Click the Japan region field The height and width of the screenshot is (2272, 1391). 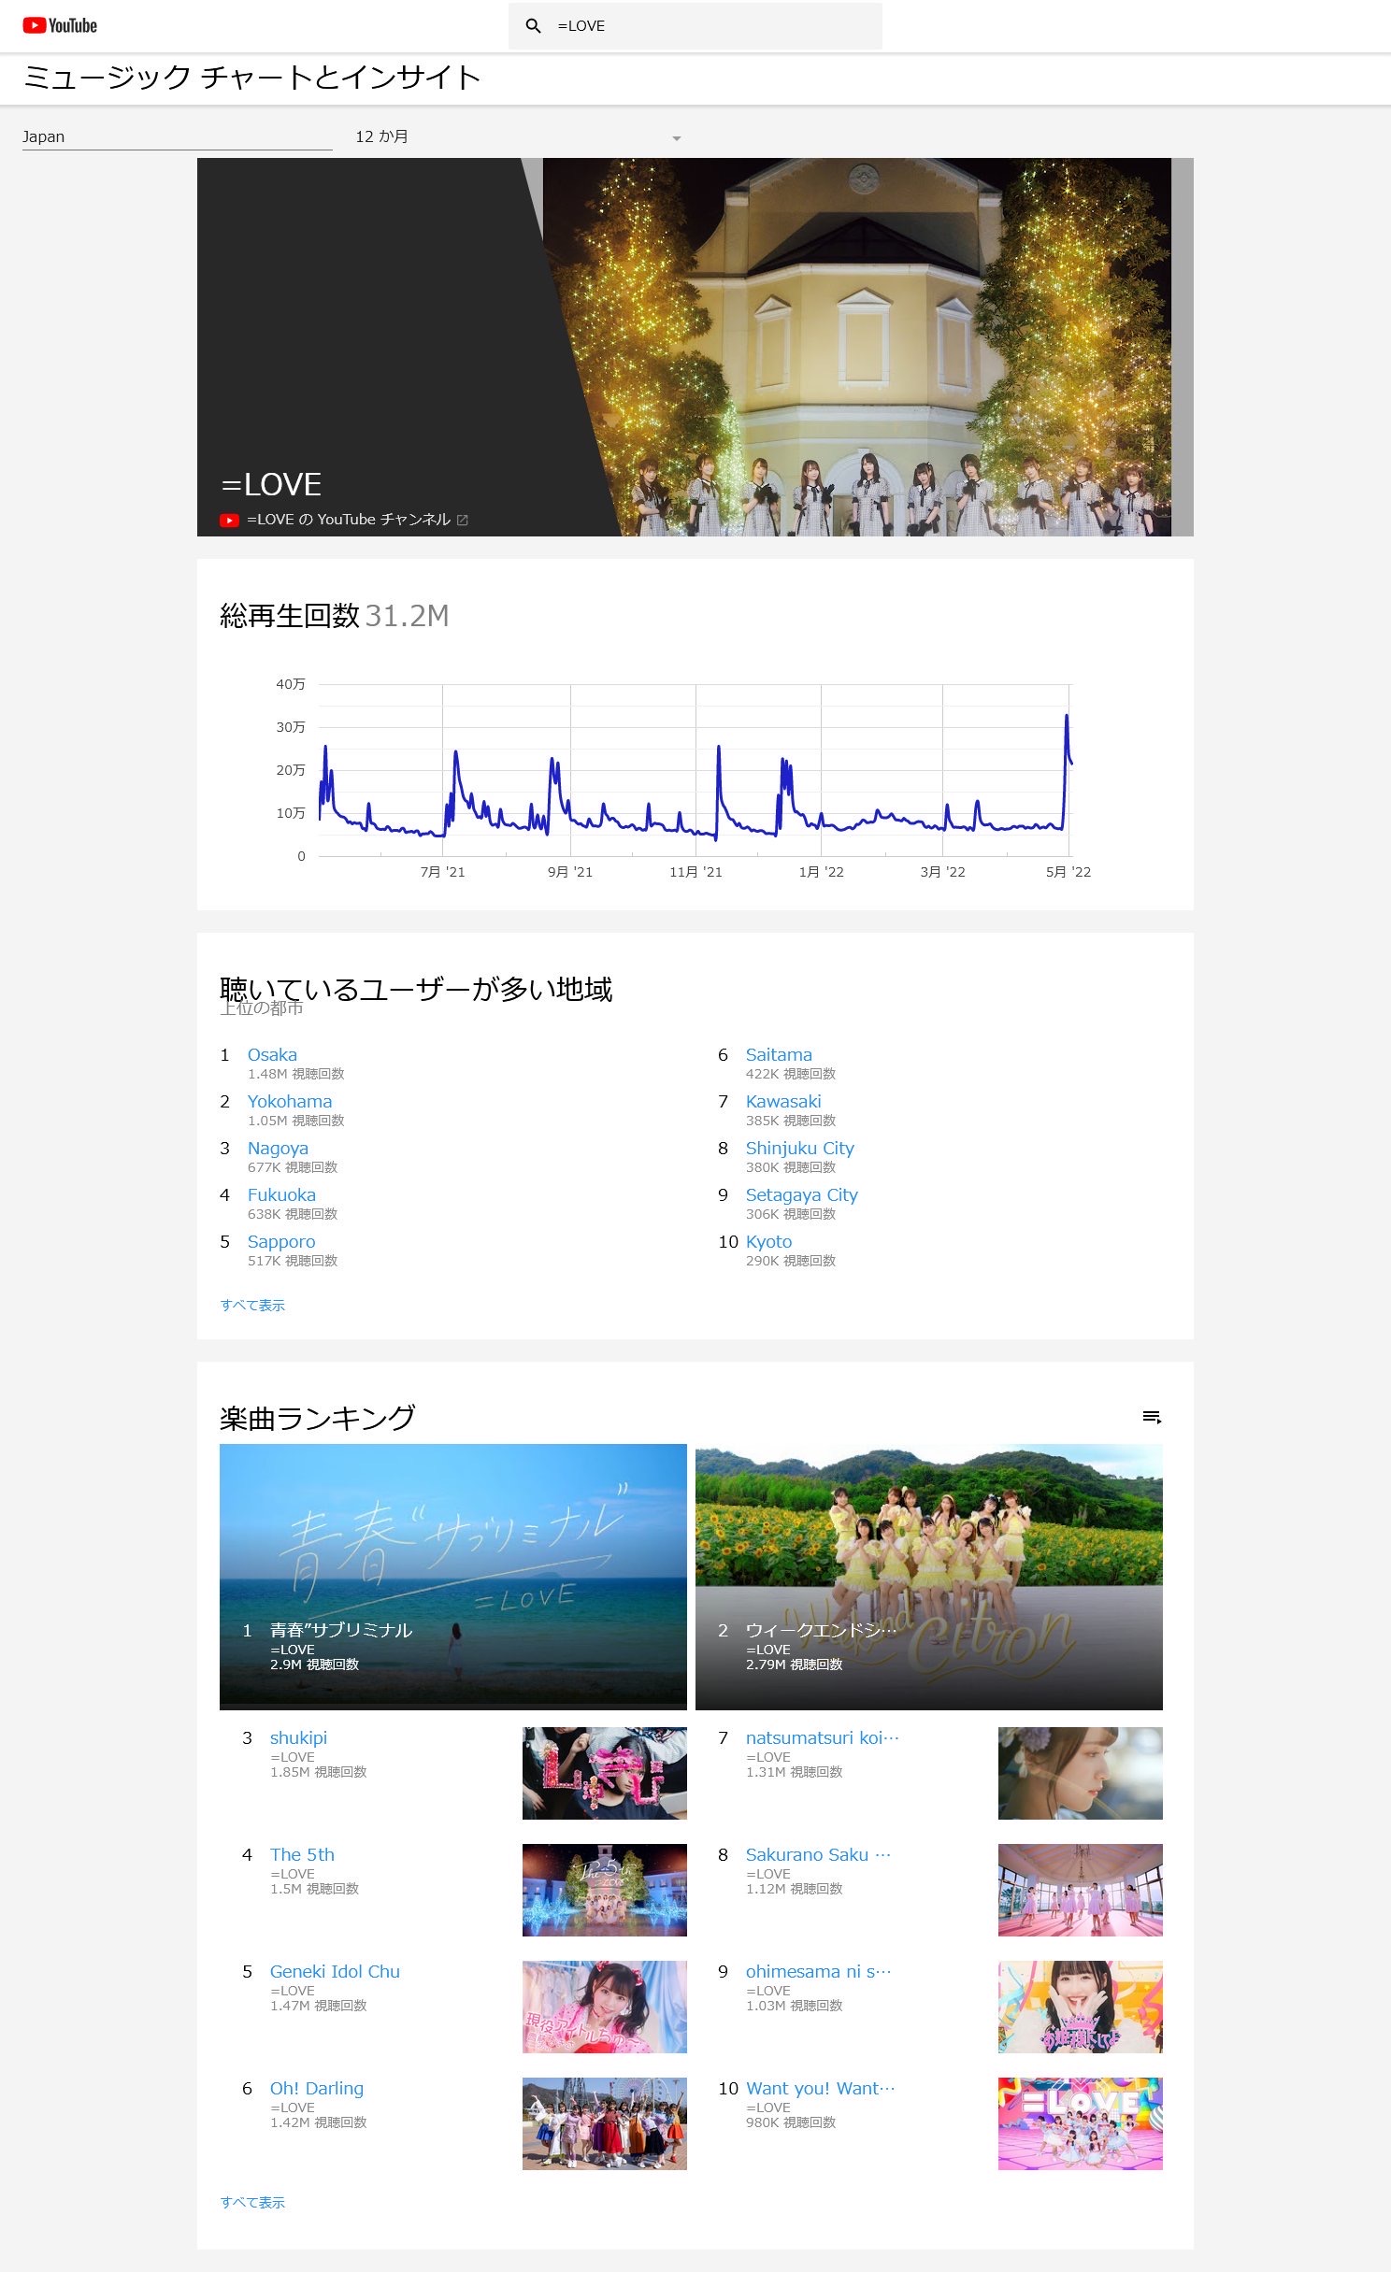pyautogui.click(x=177, y=137)
